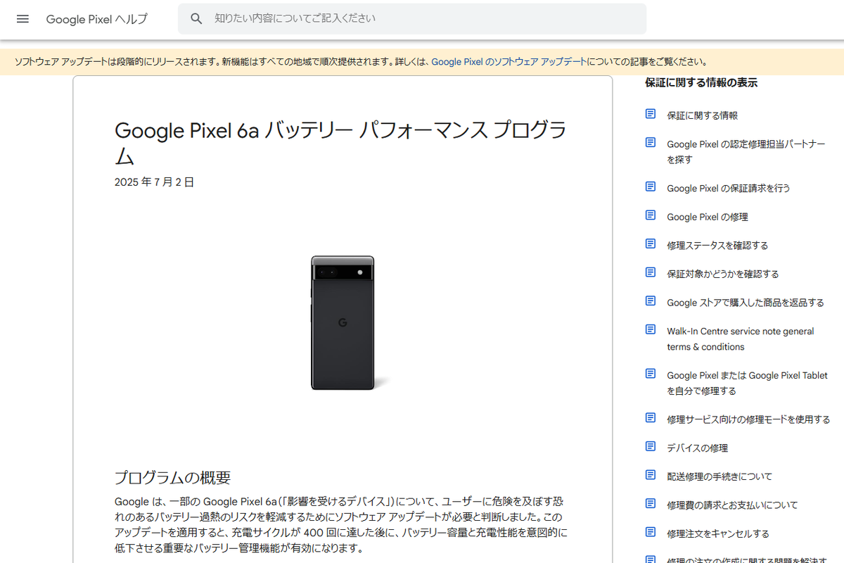Click article icon beside 配送修理の手続きについて

coord(651,475)
